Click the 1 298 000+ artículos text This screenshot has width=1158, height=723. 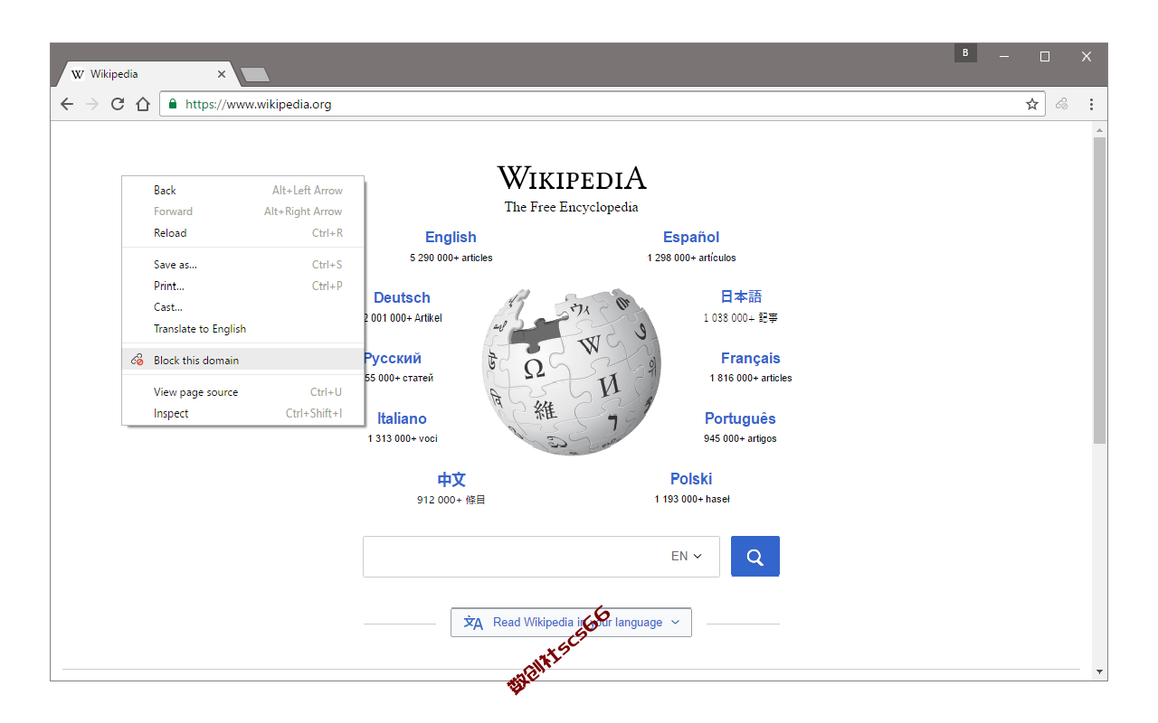click(x=691, y=258)
